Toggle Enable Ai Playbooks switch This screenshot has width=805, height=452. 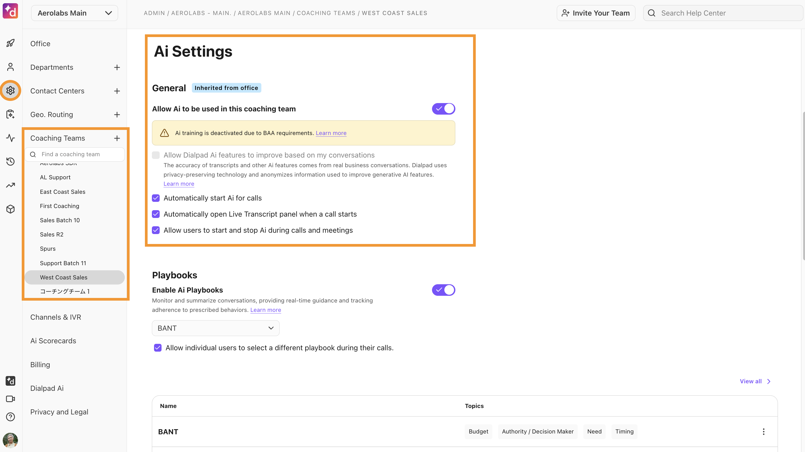pos(444,290)
